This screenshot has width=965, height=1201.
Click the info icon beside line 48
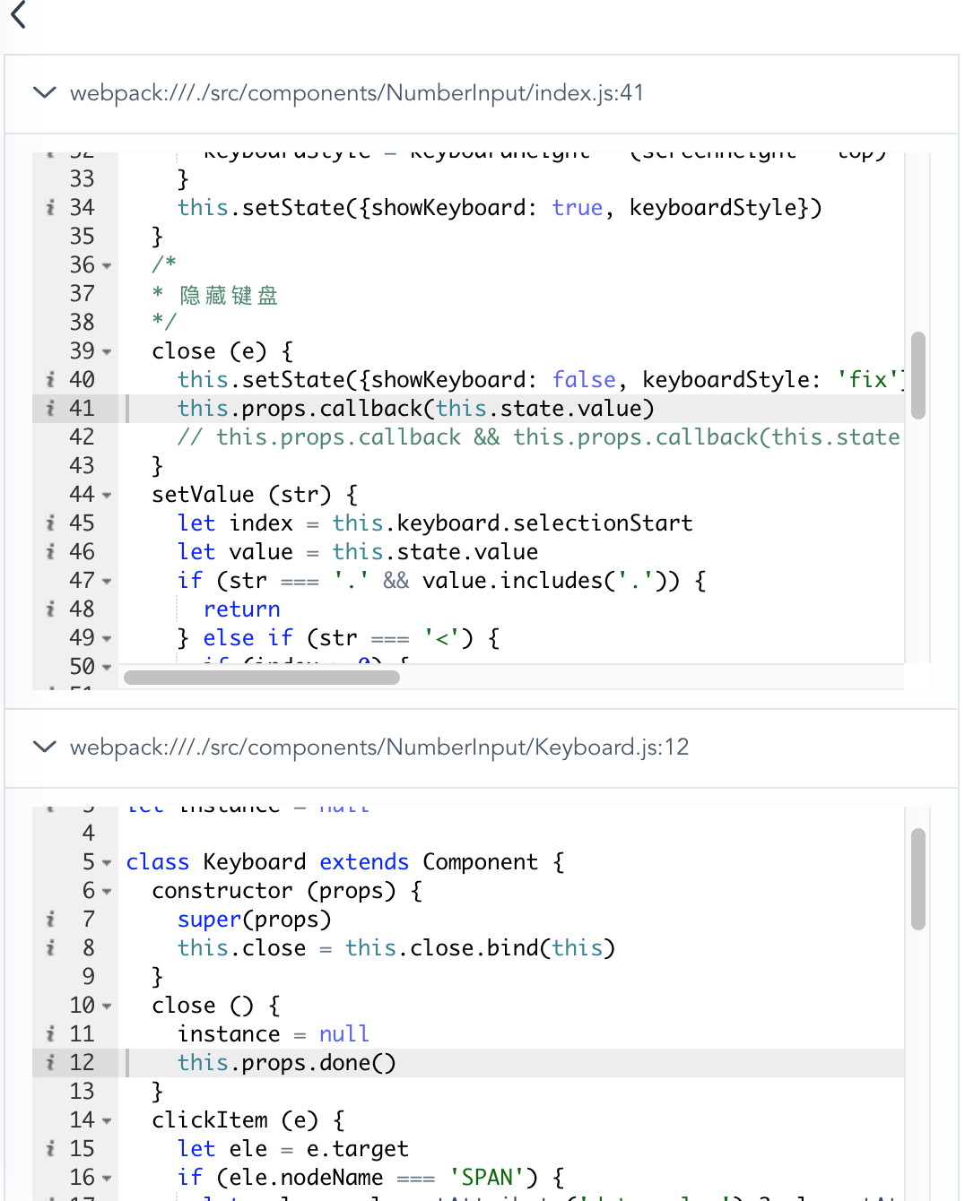pyautogui.click(x=50, y=609)
